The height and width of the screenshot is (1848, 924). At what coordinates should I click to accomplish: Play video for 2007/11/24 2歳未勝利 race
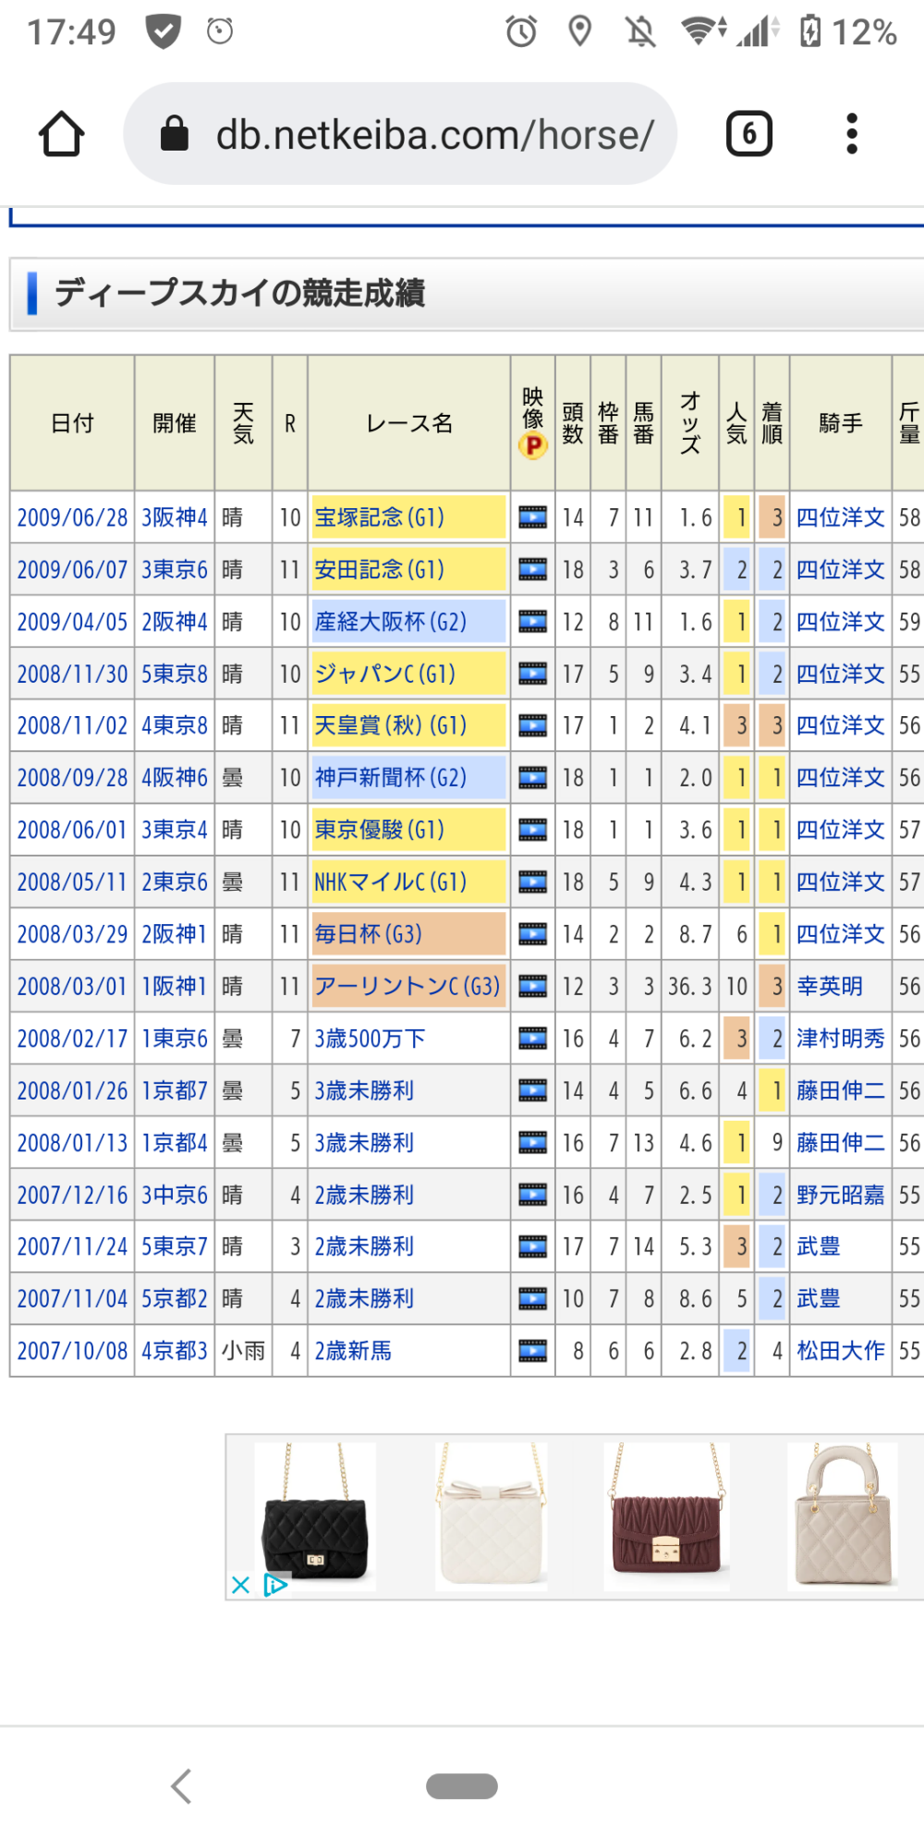click(x=533, y=1246)
